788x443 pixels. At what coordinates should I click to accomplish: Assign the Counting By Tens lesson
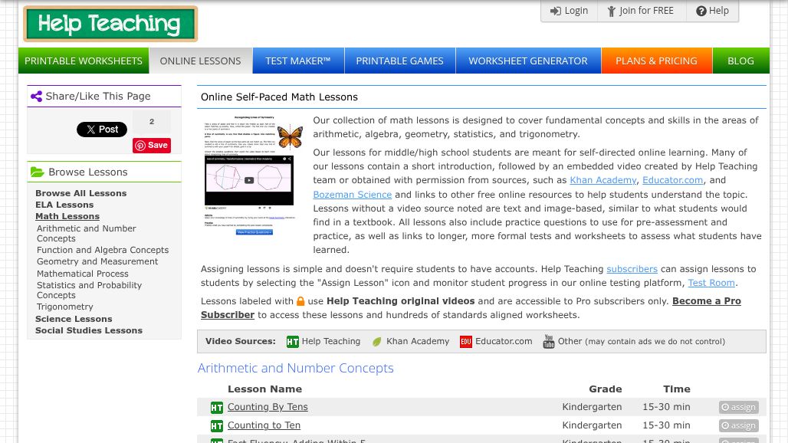(739, 408)
